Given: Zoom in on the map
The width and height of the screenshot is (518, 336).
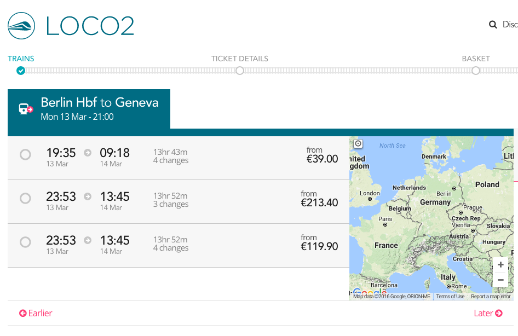Looking at the screenshot, I should tap(500, 265).
